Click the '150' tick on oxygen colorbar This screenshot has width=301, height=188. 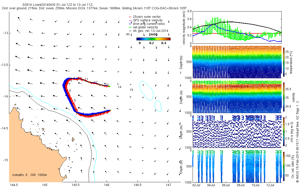(288, 155)
